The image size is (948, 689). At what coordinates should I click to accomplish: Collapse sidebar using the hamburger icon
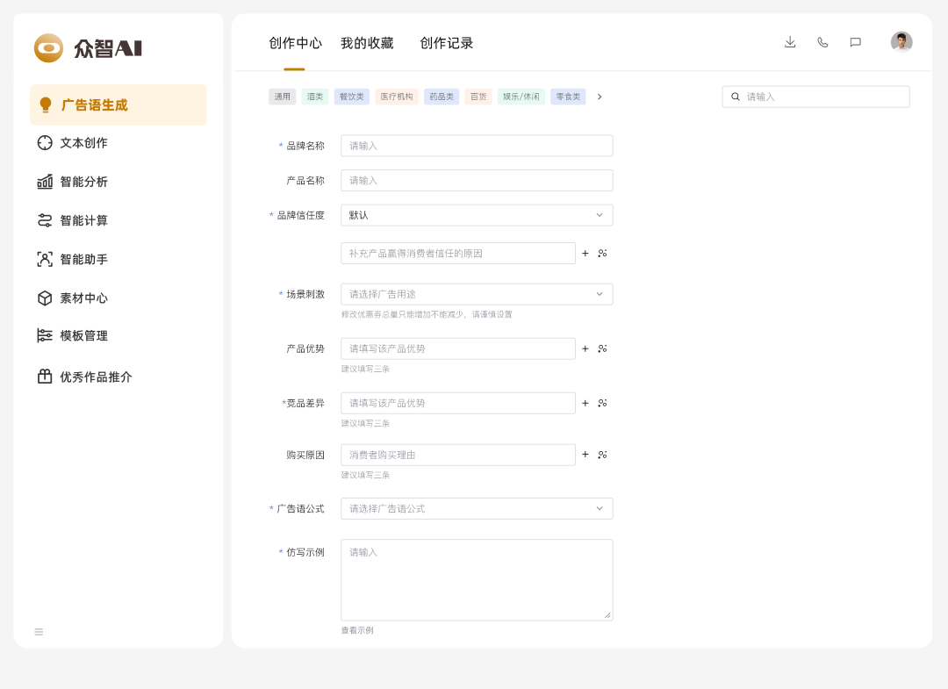39,632
